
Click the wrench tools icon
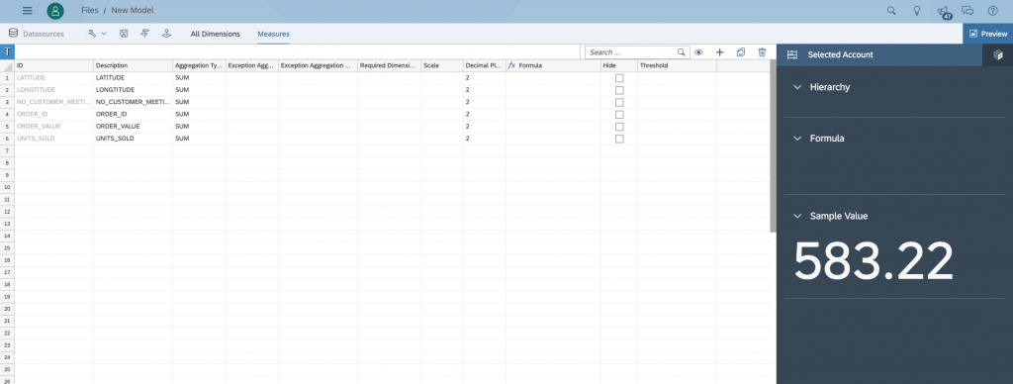pyautogui.click(x=92, y=34)
